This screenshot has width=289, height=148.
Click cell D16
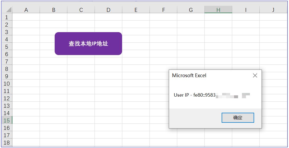(108, 127)
